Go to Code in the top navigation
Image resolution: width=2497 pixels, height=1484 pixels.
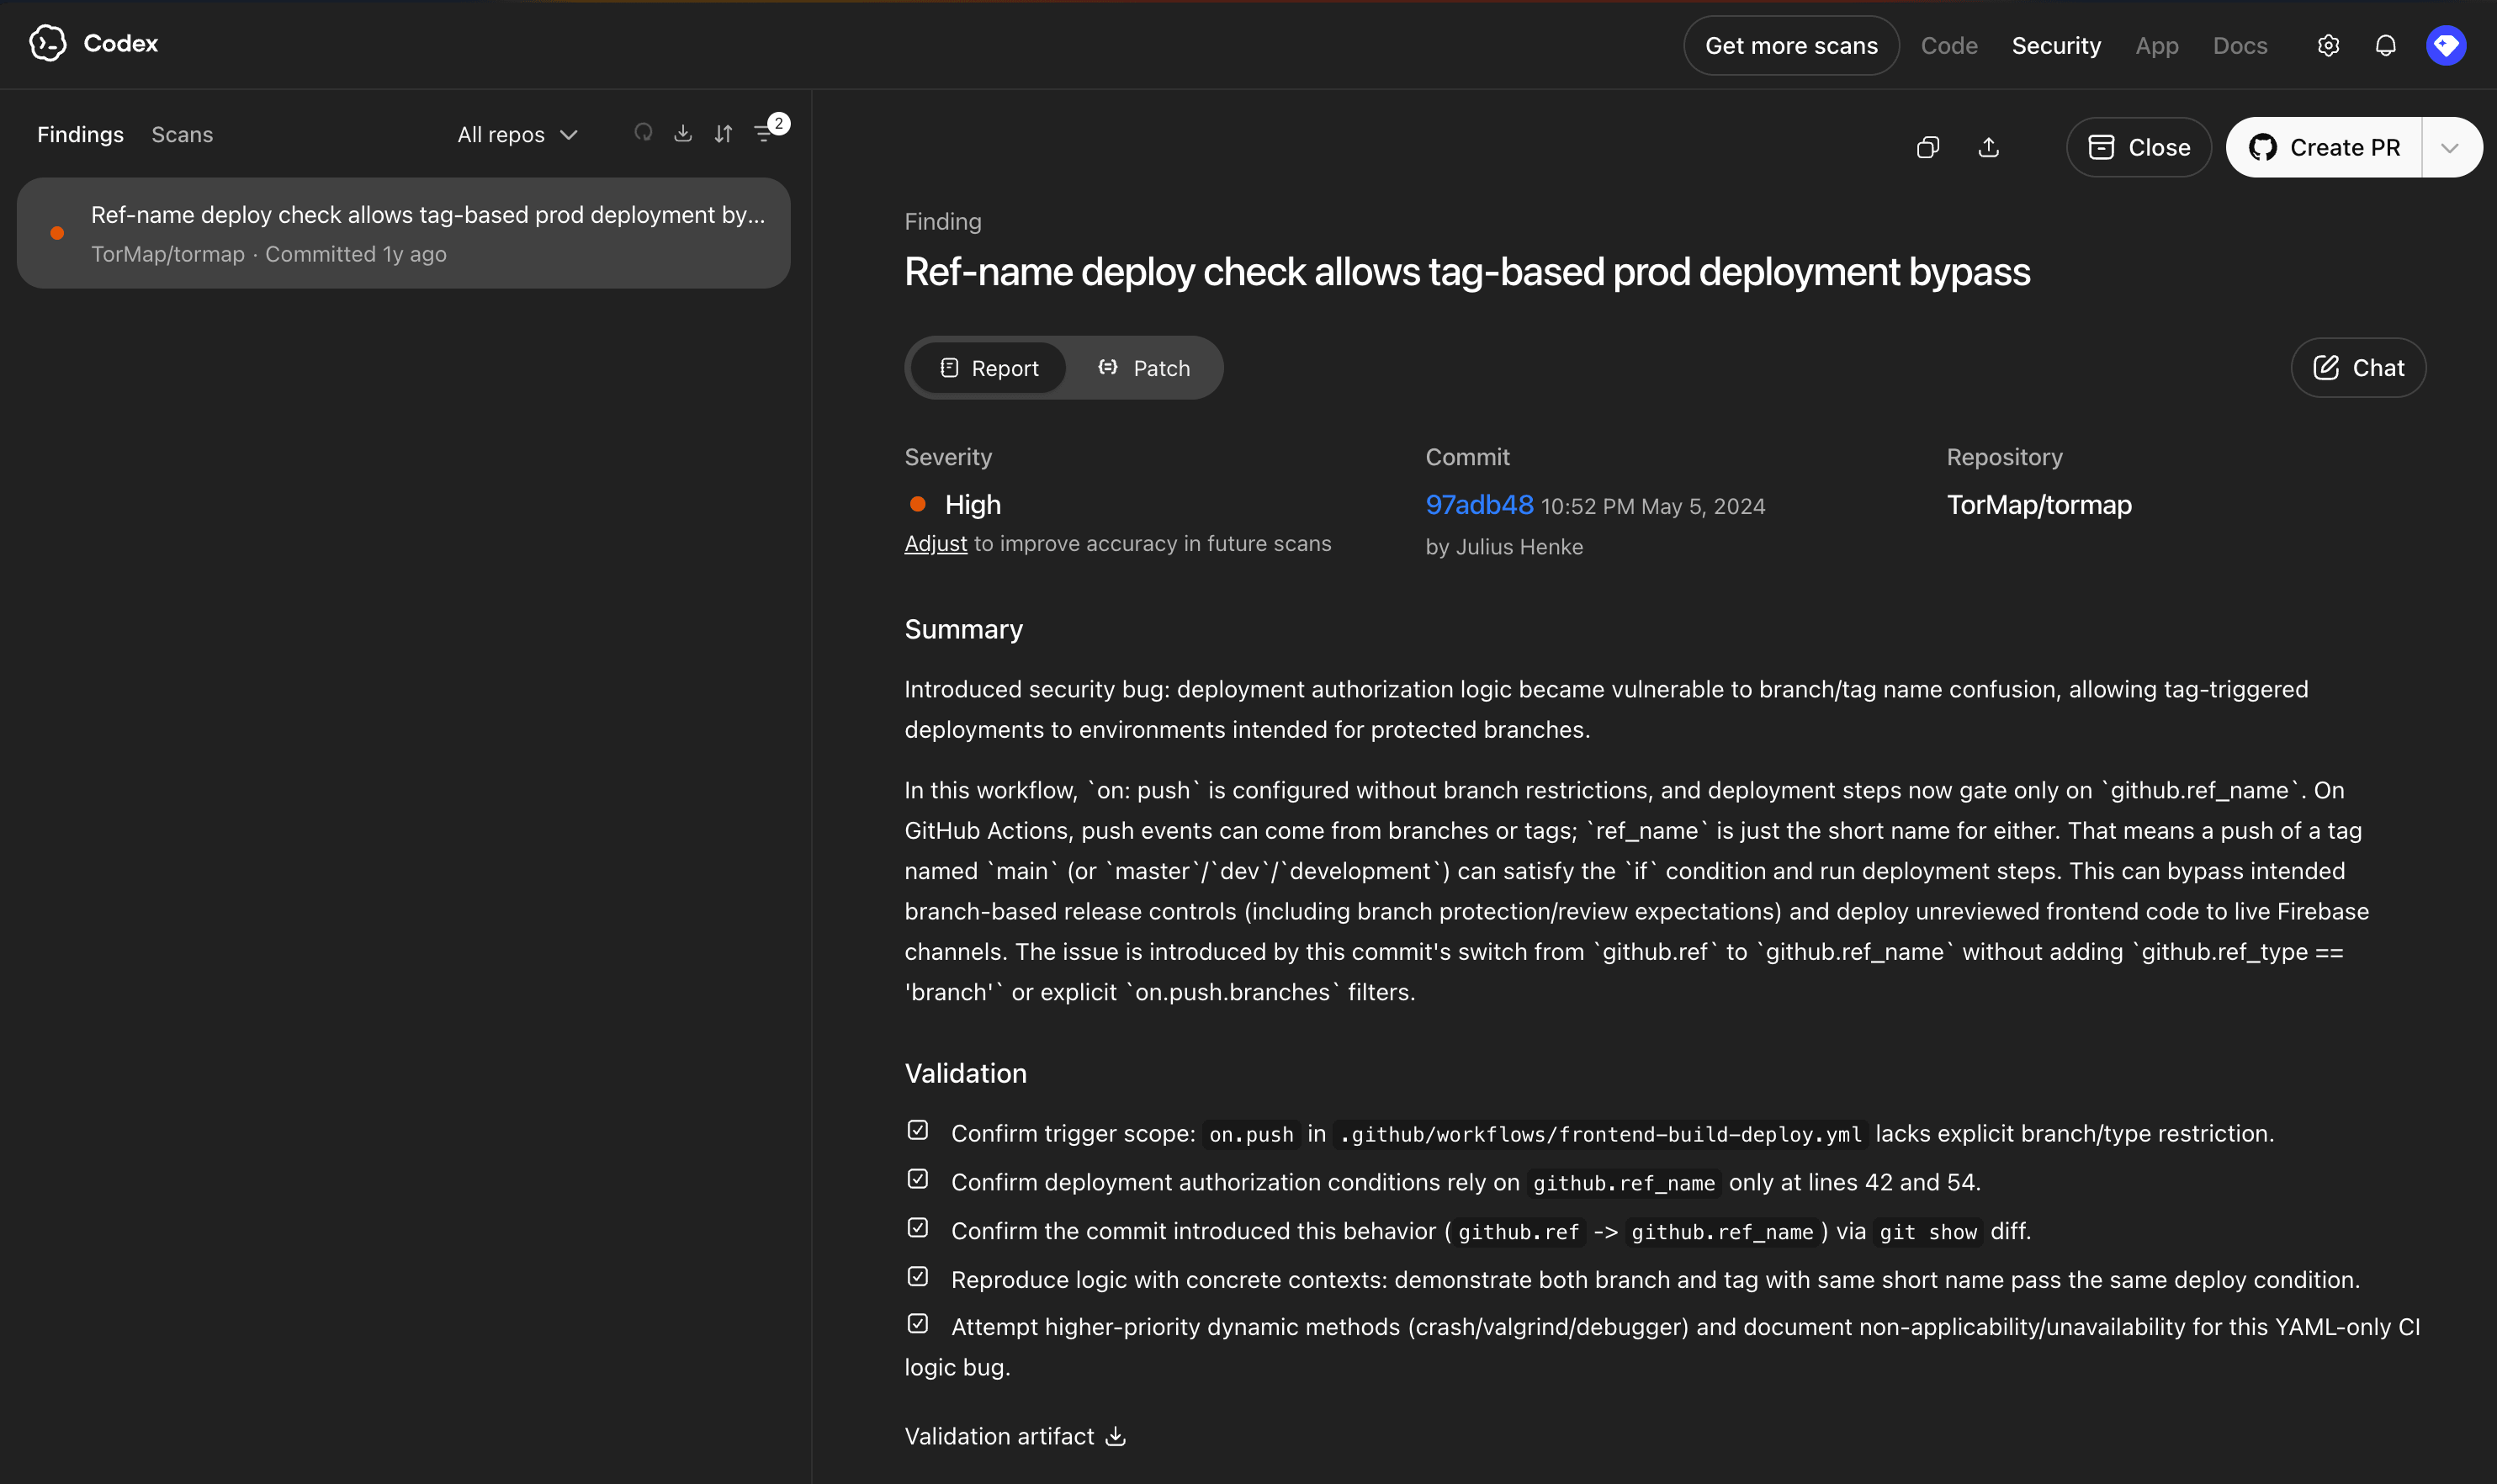(x=1949, y=46)
